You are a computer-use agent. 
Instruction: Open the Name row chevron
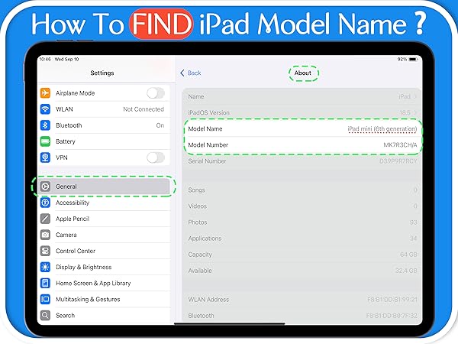(x=415, y=96)
